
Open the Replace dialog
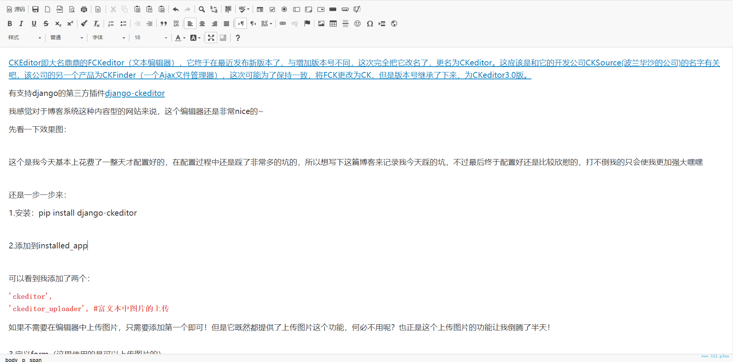point(214,9)
